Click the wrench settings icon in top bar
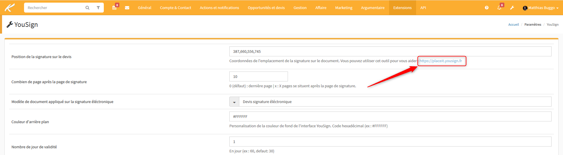563x155 pixels. [512, 8]
